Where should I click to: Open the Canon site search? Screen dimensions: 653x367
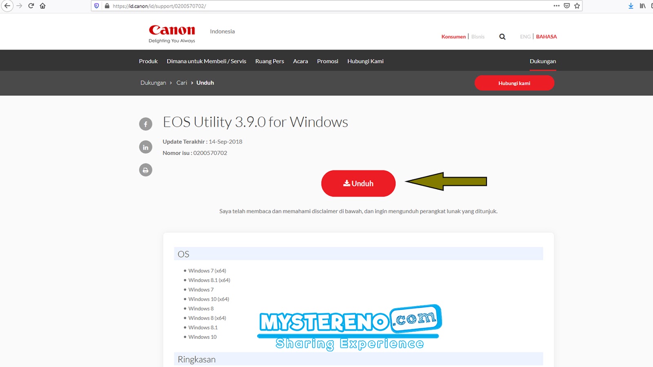point(502,37)
